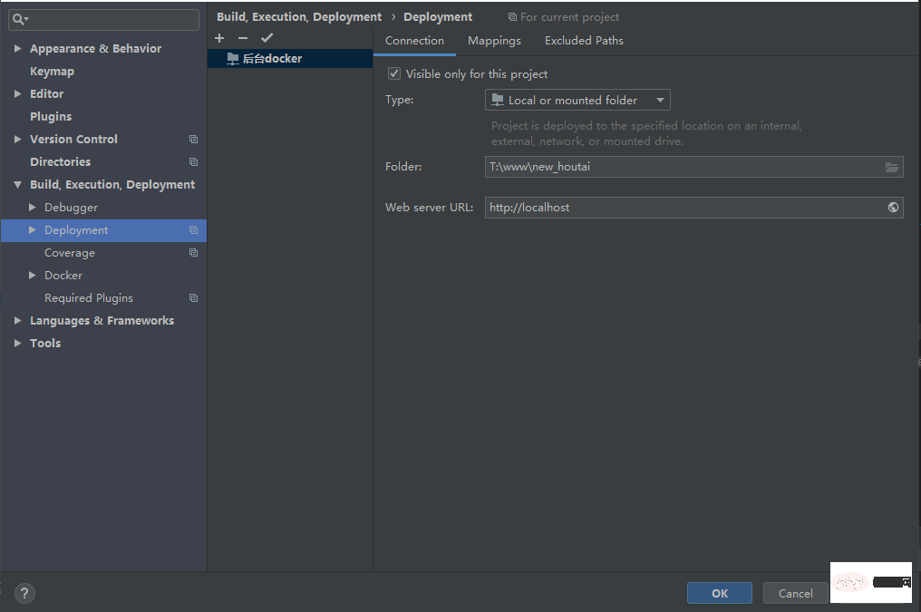Click the project-level icon beside Coverage
This screenshot has height=612, width=921.
pyautogui.click(x=193, y=253)
